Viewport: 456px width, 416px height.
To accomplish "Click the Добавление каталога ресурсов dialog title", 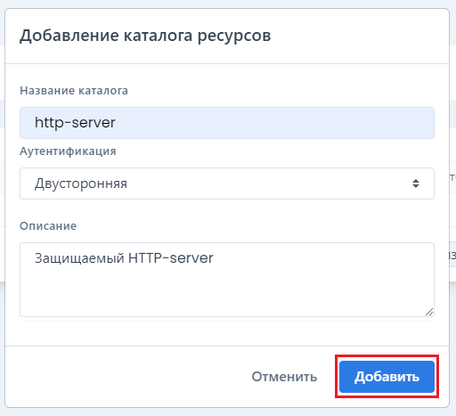I will point(145,36).
